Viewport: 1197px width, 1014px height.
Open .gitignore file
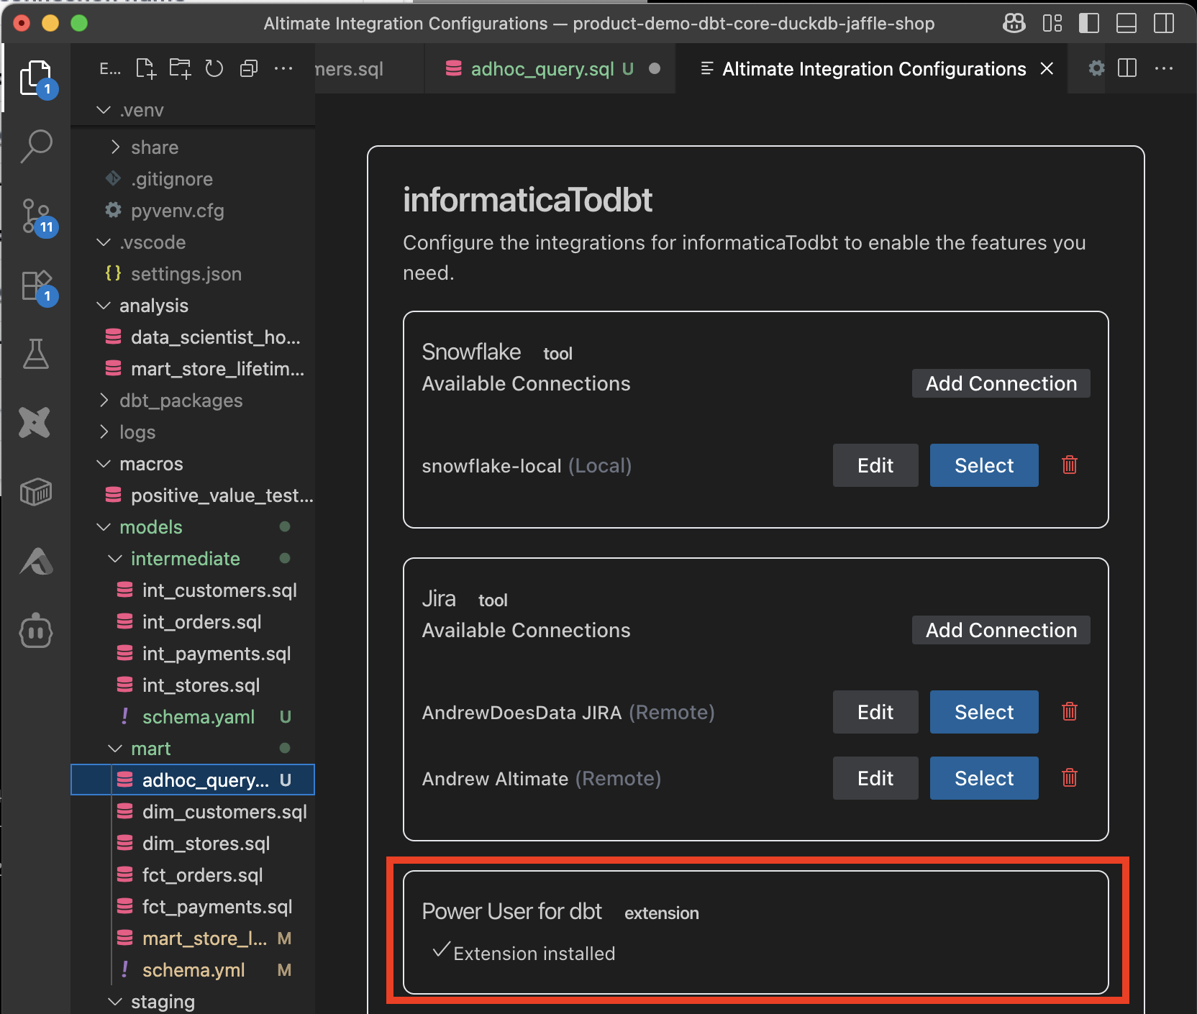(x=193, y=179)
